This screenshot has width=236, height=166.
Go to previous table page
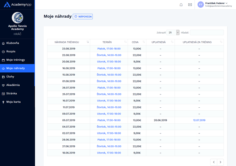(x=214, y=162)
